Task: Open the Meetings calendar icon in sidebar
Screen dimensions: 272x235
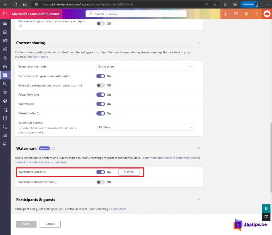Action: tap(5, 75)
